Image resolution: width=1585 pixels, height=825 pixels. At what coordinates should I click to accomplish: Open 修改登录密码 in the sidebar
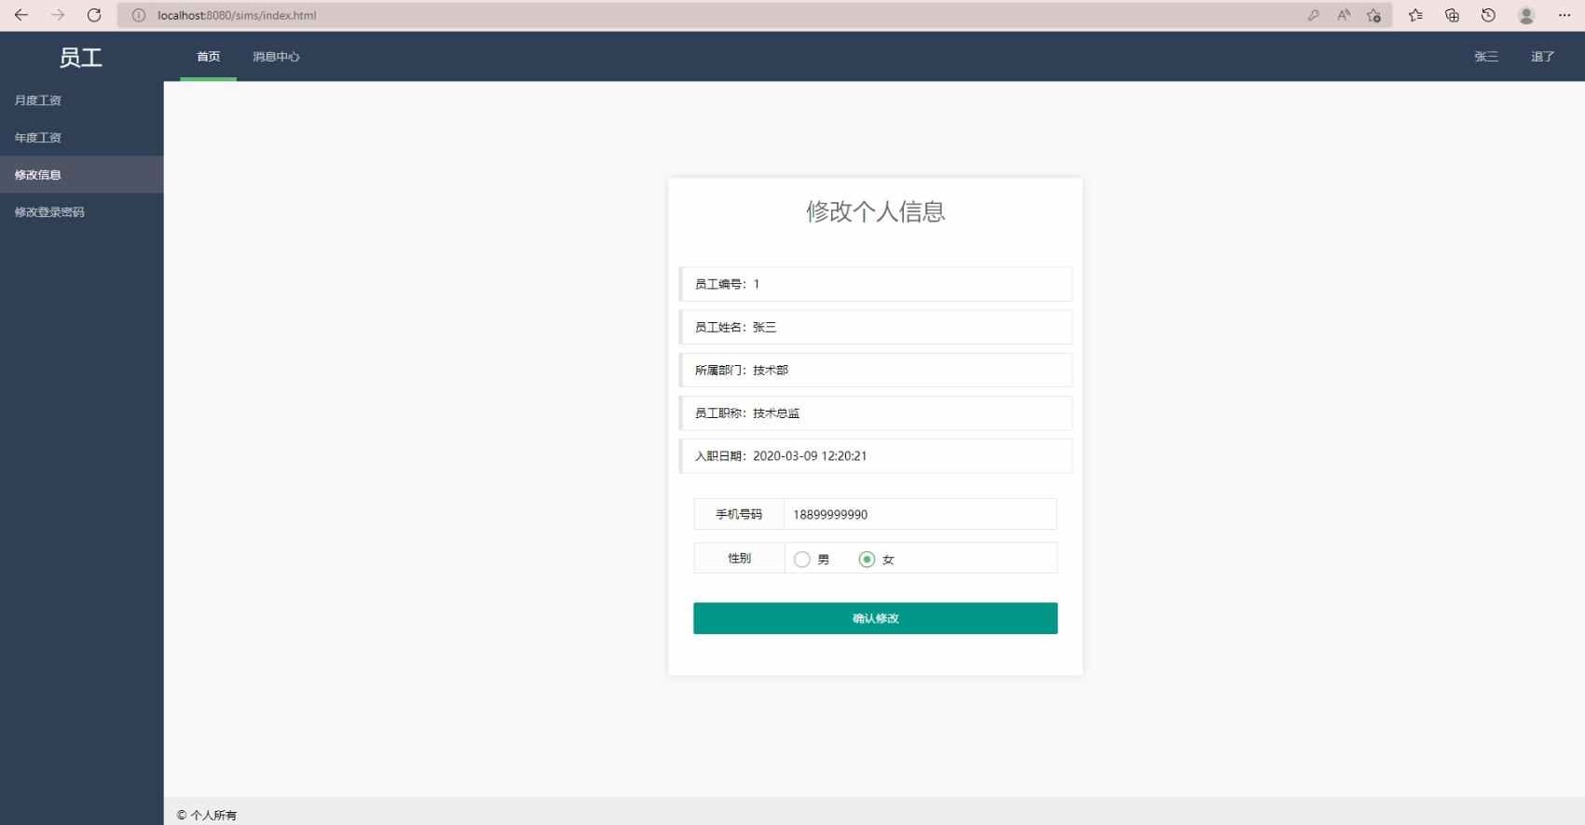click(82, 212)
